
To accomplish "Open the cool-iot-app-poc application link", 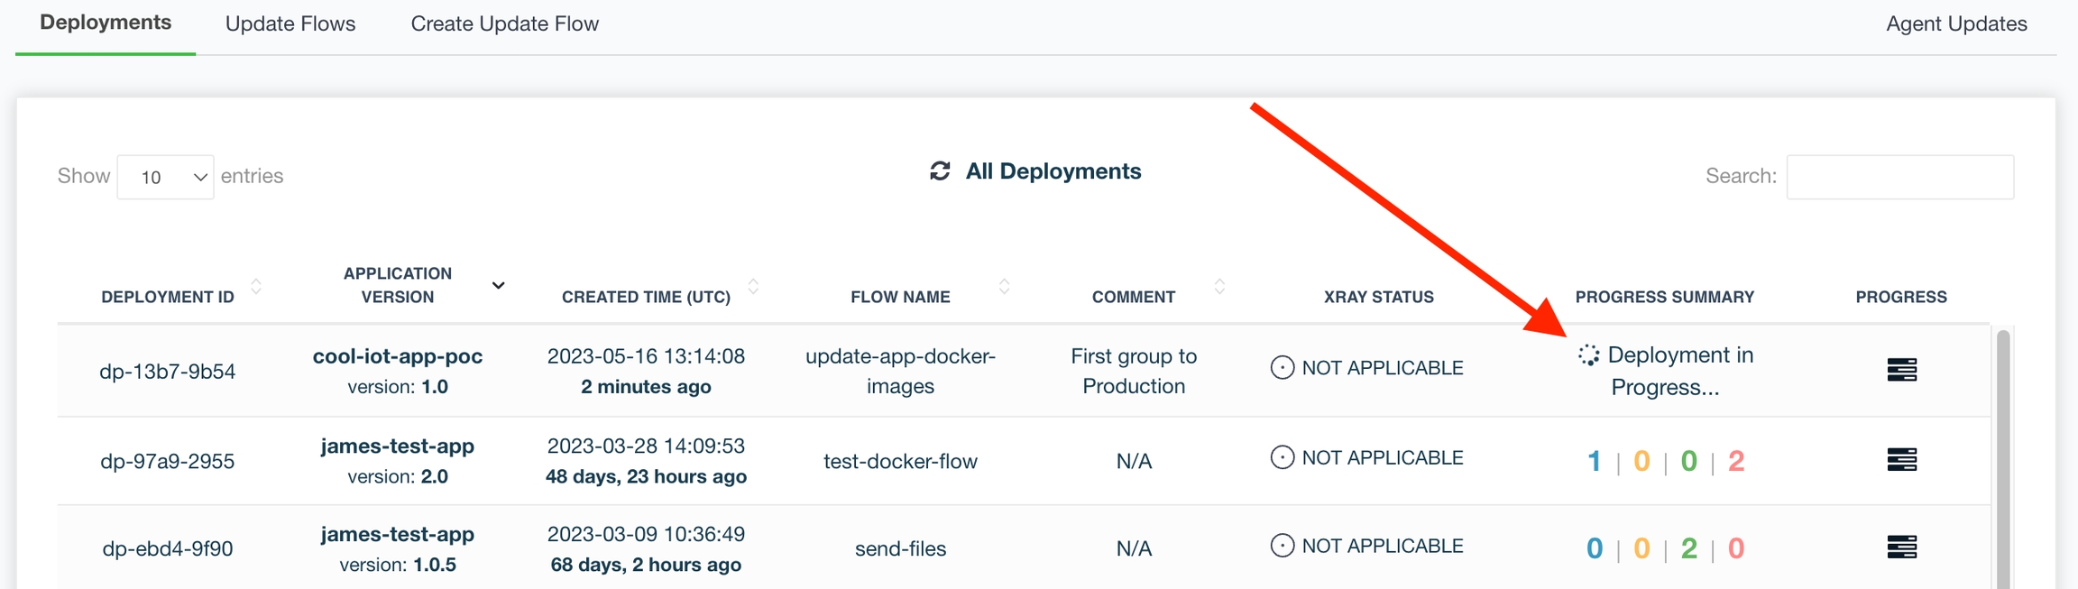I will [398, 356].
